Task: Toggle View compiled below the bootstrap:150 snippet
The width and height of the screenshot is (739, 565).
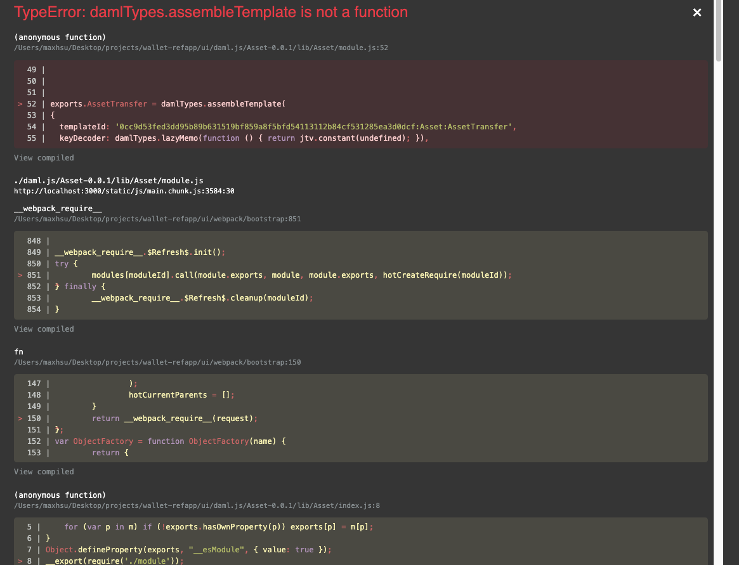Action: point(44,472)
